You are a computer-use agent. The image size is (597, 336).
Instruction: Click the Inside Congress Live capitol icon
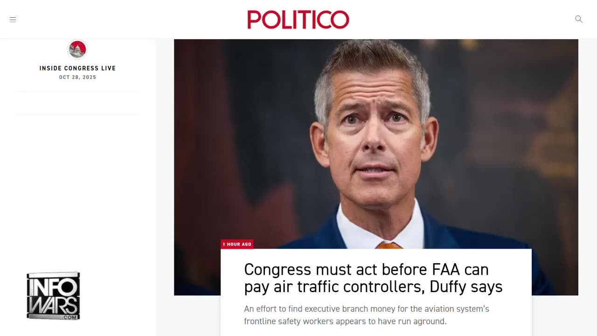[77, 49]
